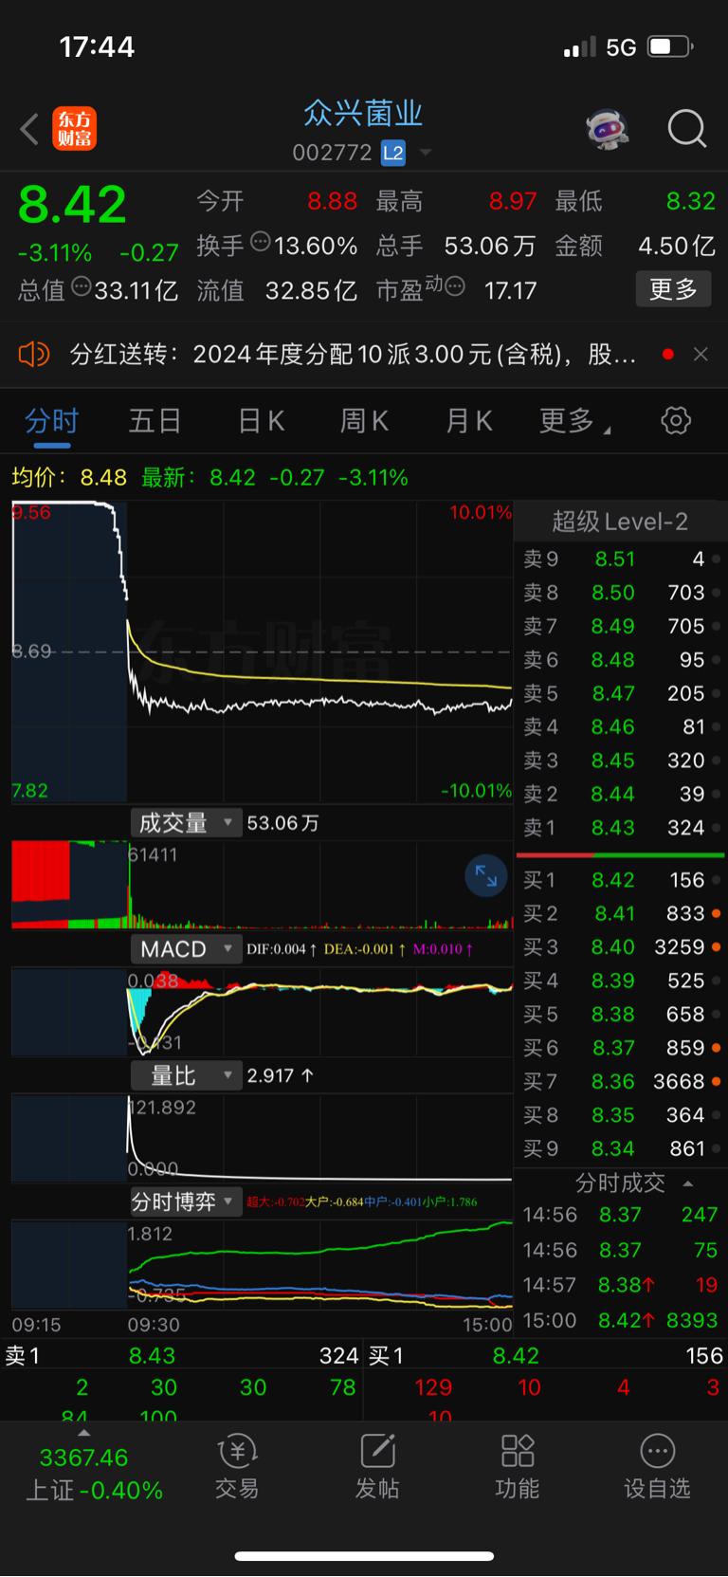Image resolution: width=728 pixels, height=1577 pixels.
Task: Tap the 14:57 8.38 trade record
Action: pyautogui.click(x=621, y=1285)
